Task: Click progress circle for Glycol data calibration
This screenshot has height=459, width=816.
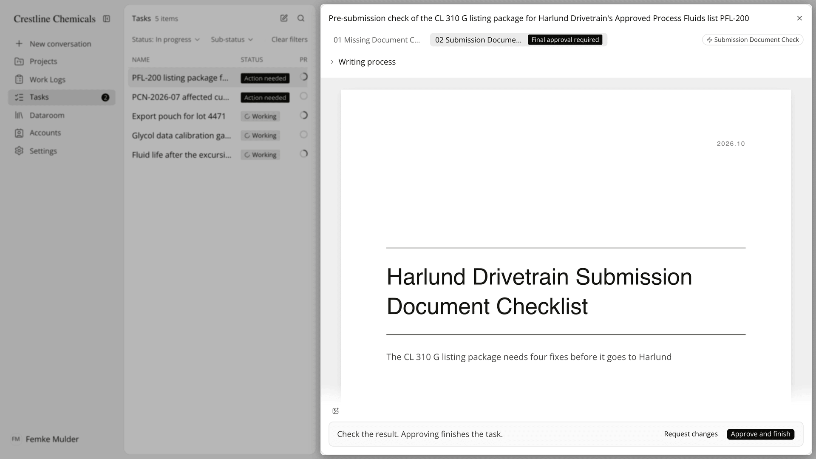Action: coord(303,134)
